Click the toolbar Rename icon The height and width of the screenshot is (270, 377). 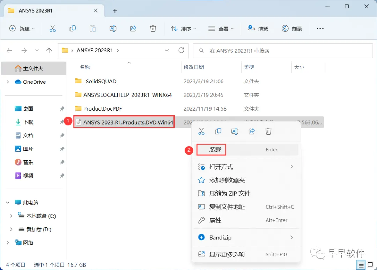click(113, 29)
